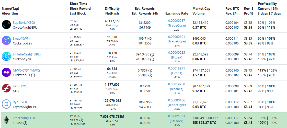The height and width of the screenshot is (128, 287).
Task: Select Ryo difficulty 127,079,032
Action: pyautogui.click(x=112, y=101)
